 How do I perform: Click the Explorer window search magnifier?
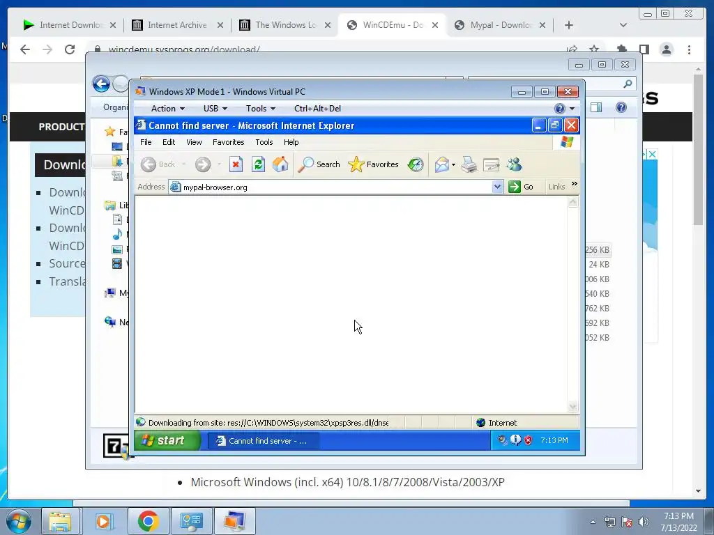click(628, 84)
